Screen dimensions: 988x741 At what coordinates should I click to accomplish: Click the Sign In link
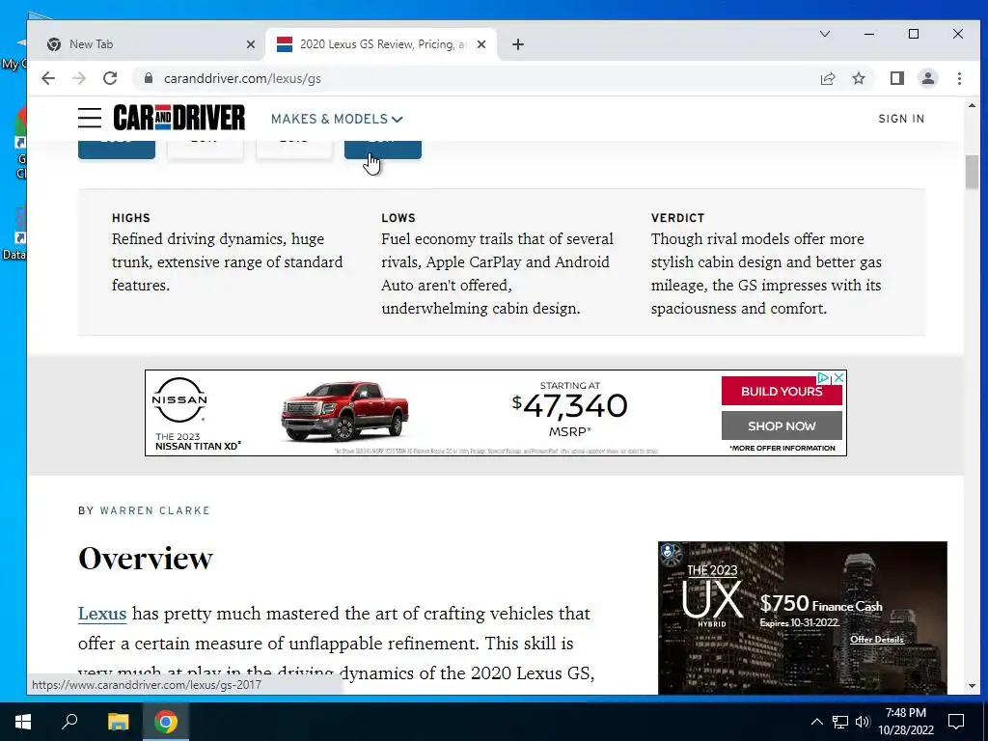pyautogui.click(x=901, y=119)
